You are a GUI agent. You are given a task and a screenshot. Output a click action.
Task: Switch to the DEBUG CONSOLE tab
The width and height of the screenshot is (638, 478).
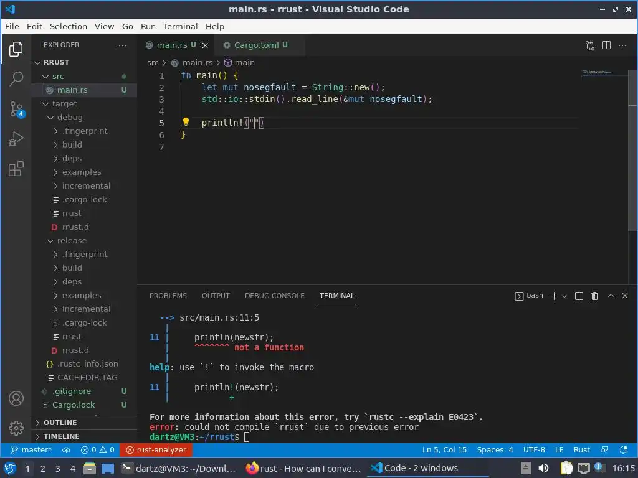pos(275,296)
